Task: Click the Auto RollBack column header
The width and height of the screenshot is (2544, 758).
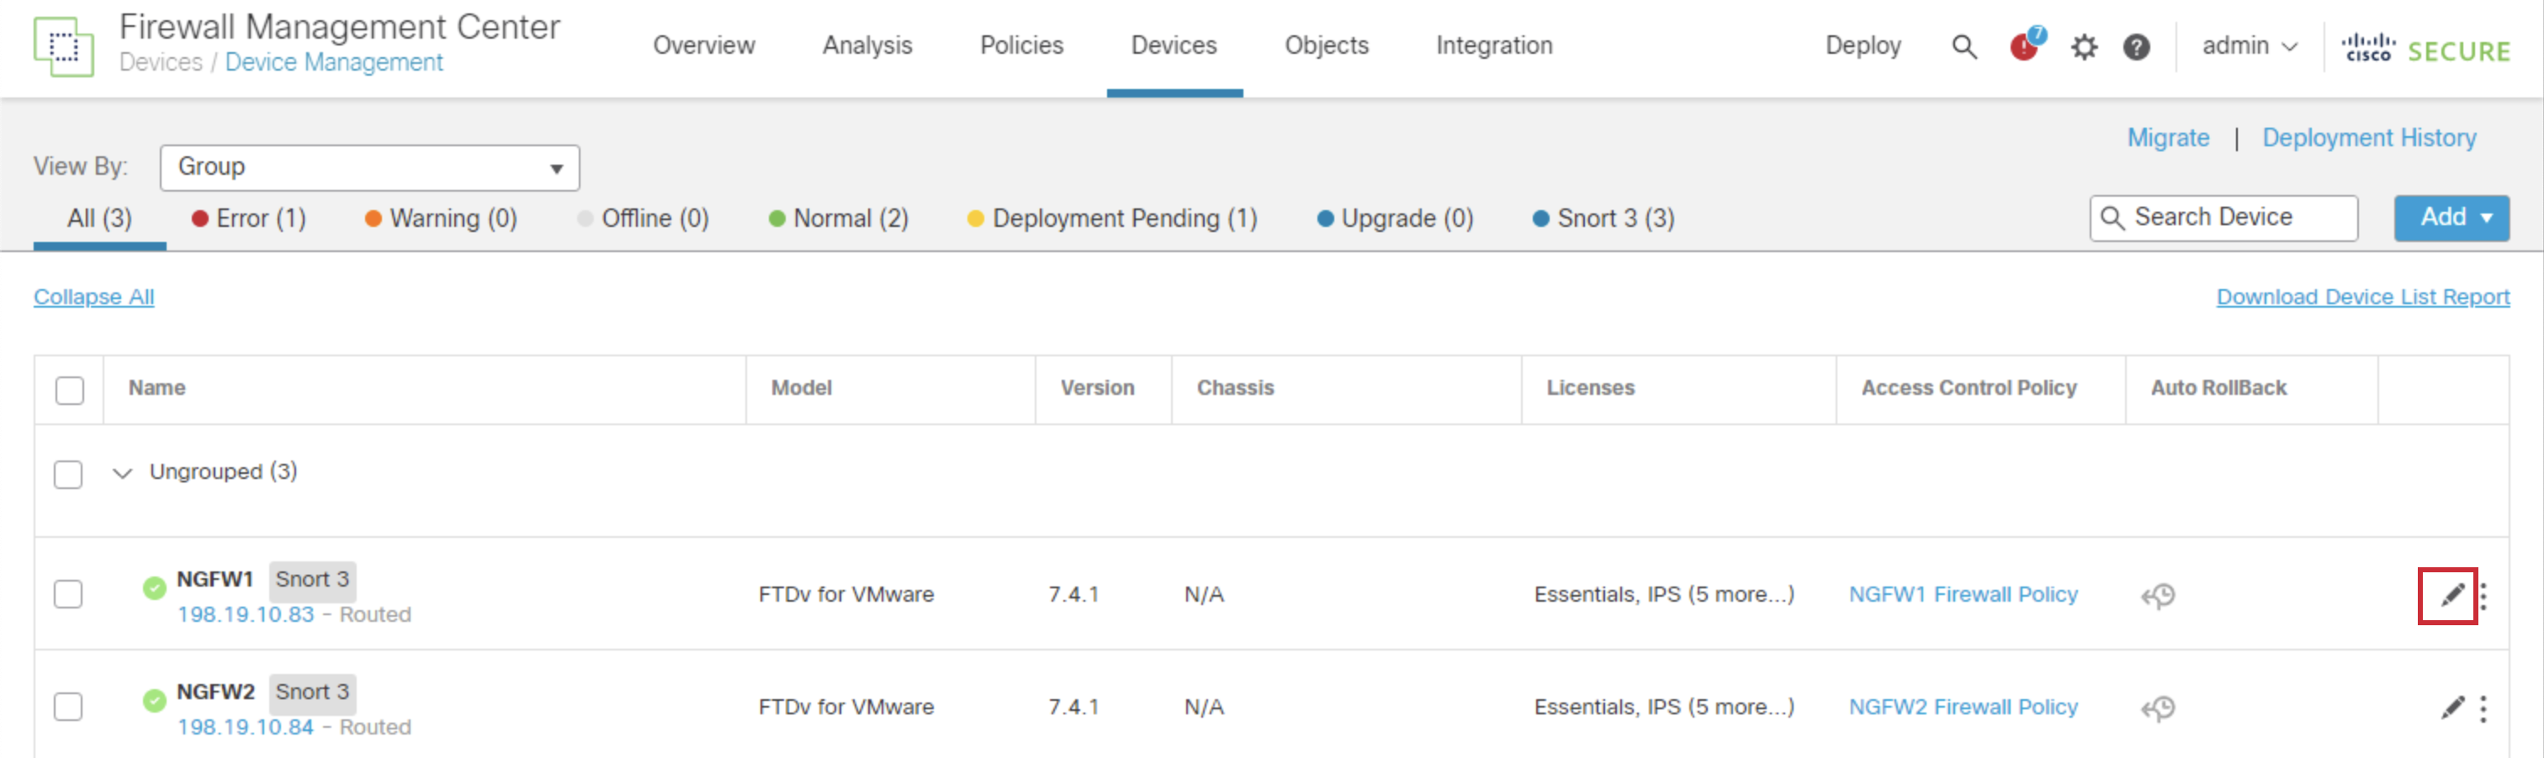Action: (x=2218, y=388)
